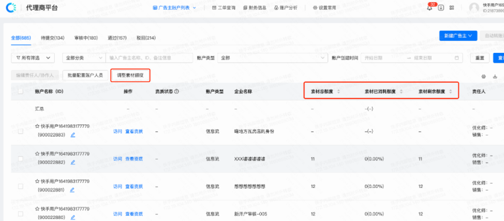Star the account above ID 900022881
Image resolution: width=504 pixels, height=221 pixels.
(x=37, y=182)
